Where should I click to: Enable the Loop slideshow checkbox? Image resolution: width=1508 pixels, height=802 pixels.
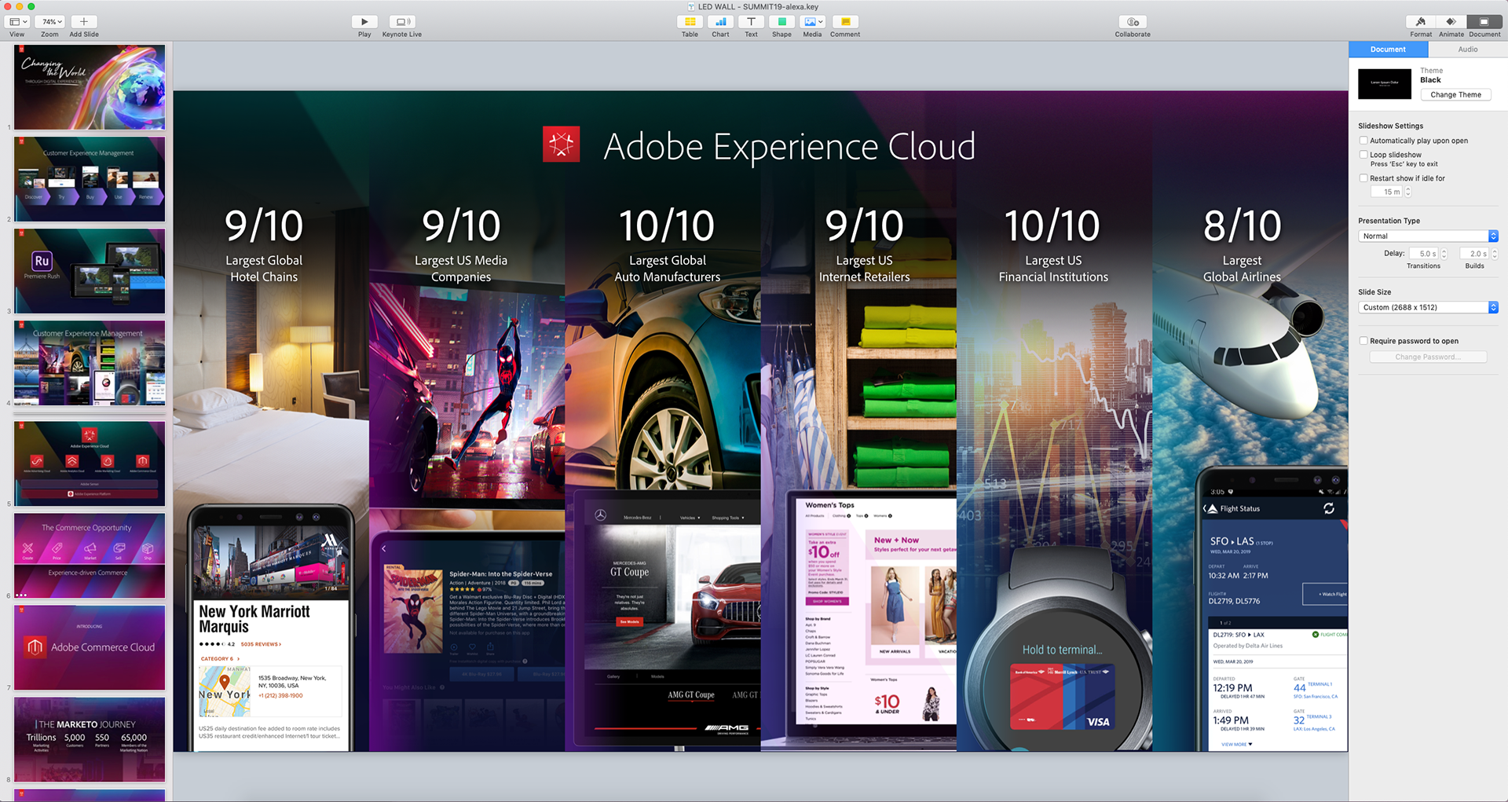(1363, 155)
